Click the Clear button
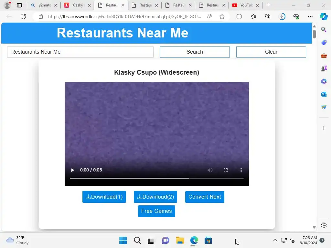 (x=271, y=52)
